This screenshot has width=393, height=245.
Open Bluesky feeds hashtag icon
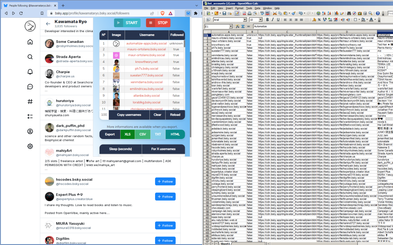point(30,101)
